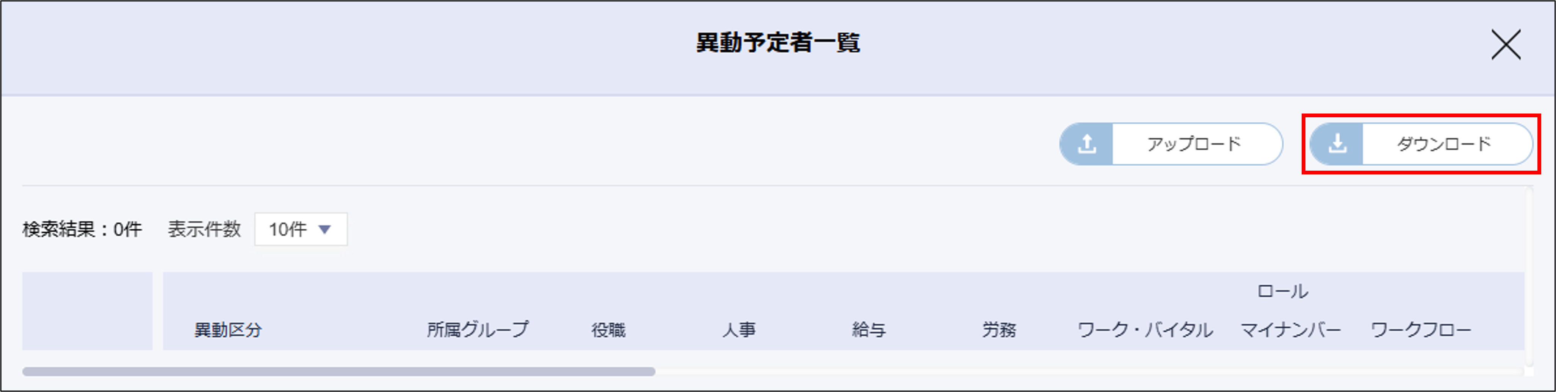Click the download arrow icon

[x=1337, y=144]
